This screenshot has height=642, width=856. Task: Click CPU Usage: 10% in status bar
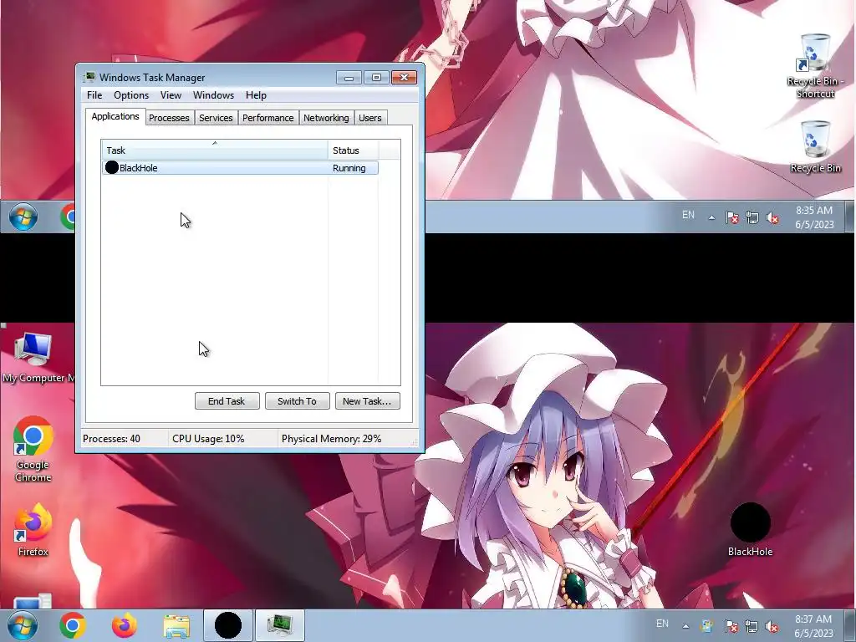point(208,438)
